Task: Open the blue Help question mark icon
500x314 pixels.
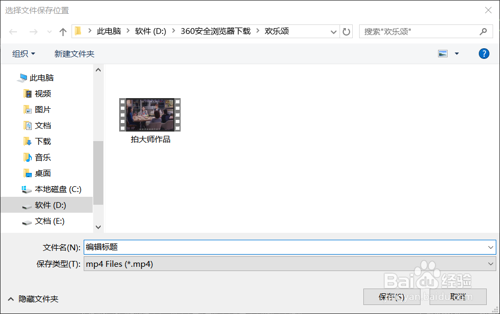Action: [x=484, y=54]
